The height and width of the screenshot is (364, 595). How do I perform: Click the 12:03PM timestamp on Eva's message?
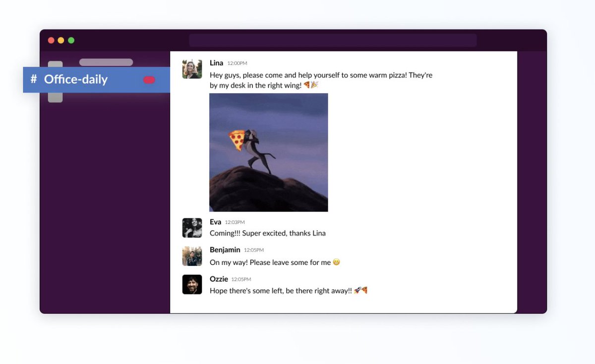[235, 222]
